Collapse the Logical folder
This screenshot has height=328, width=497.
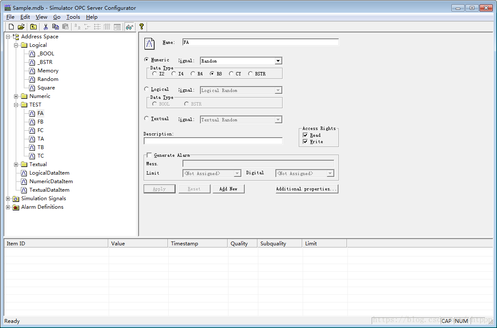point(16,45)
